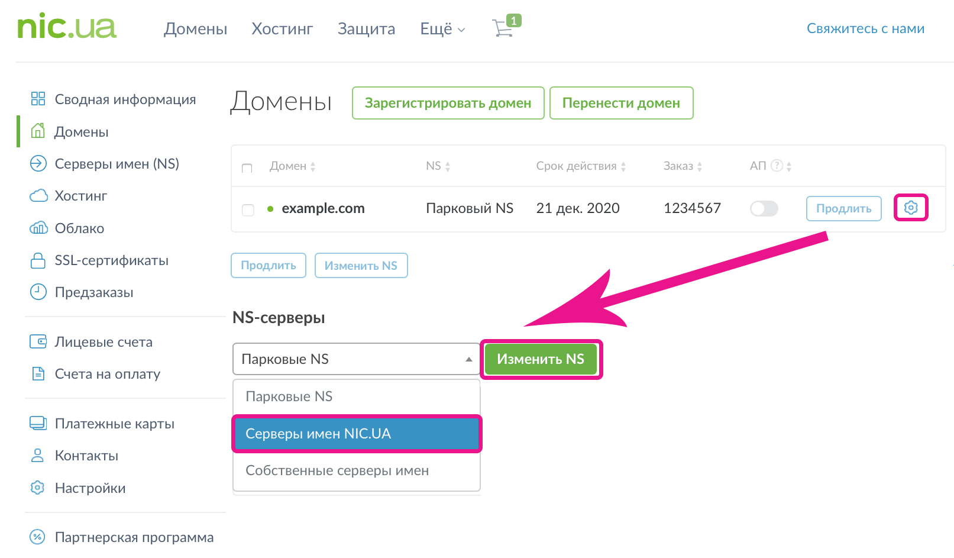954x558 pixels.
Task: Open the shopping cart icon
Action: (503, 28)
